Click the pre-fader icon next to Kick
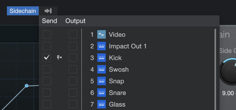The height and width of the screenshot is (110, 236). [60, 57]
